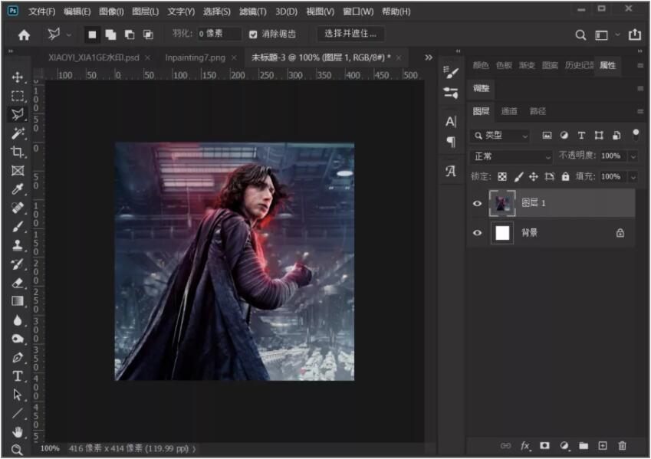
Task: Delete layer using the trash icon
Action: coord(622,445)
